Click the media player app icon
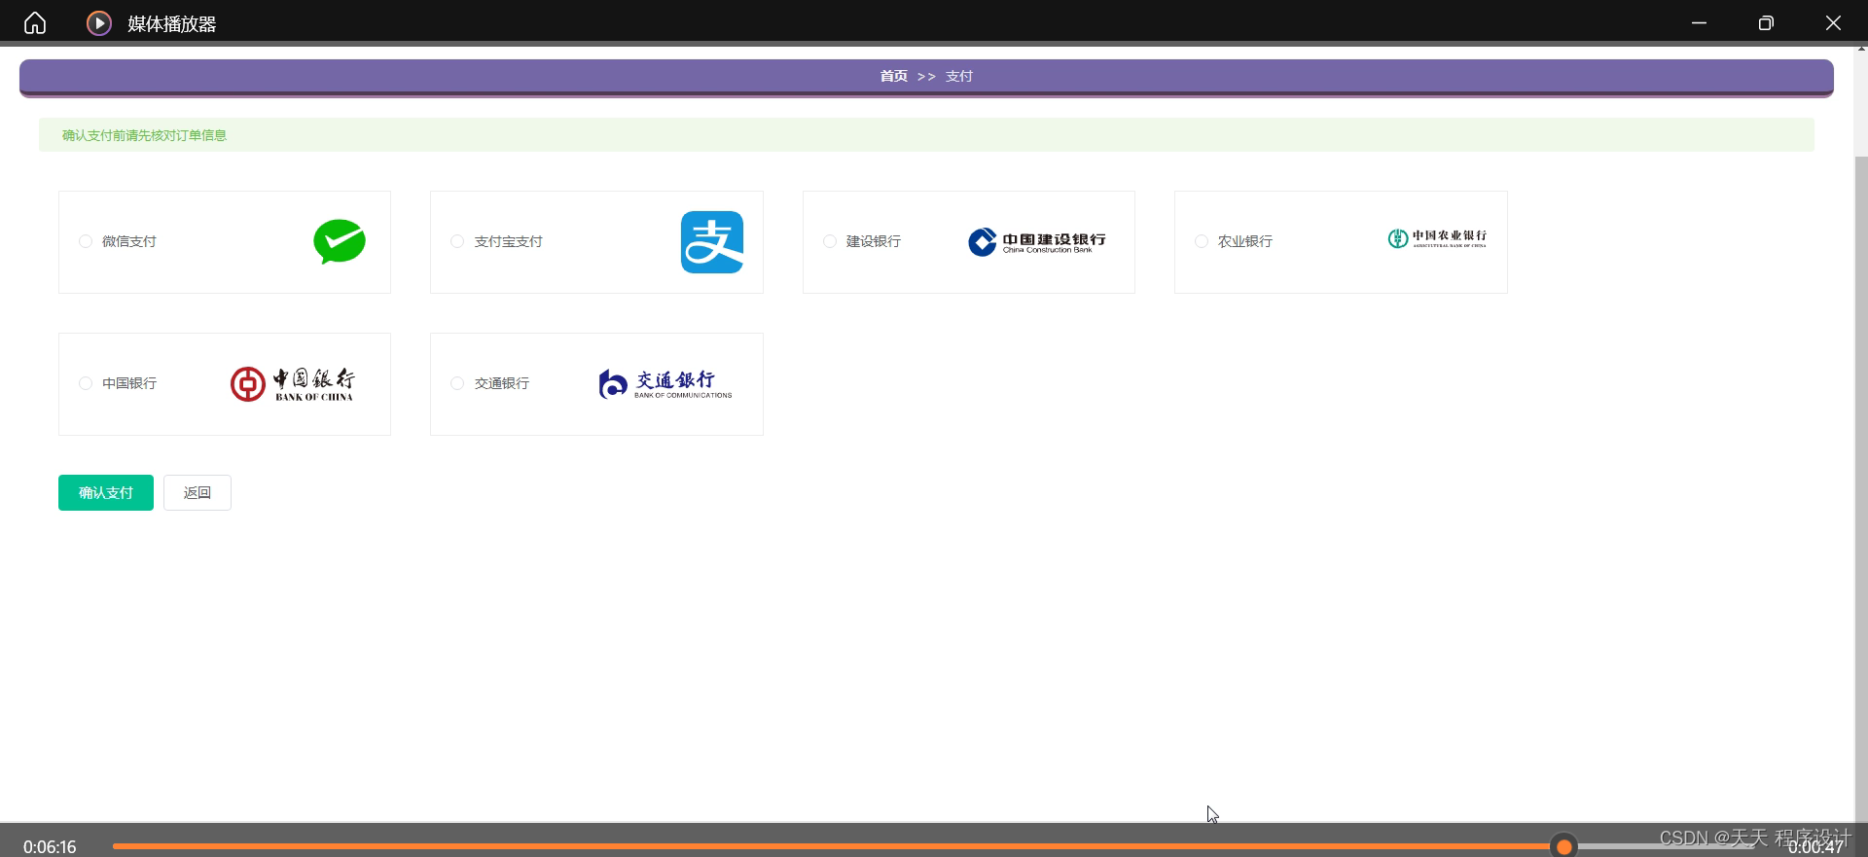1868x857 pixels. [x=99, y=22]
